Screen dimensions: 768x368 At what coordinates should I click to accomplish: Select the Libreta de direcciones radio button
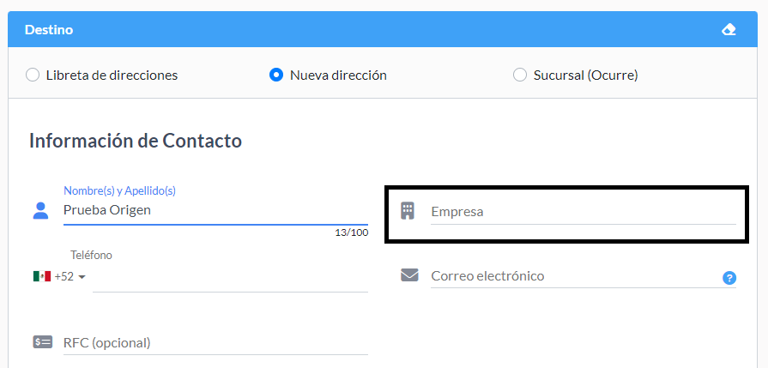pos(33,75)
